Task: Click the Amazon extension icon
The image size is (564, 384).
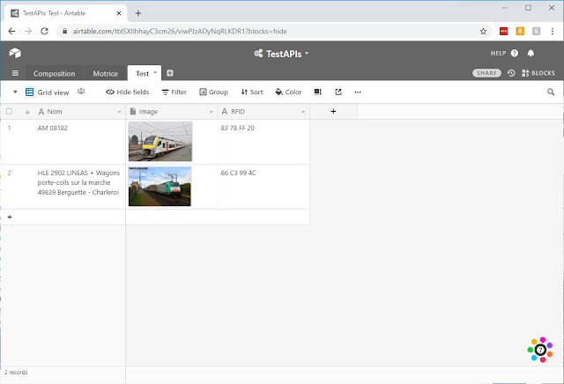Action: 520,32
